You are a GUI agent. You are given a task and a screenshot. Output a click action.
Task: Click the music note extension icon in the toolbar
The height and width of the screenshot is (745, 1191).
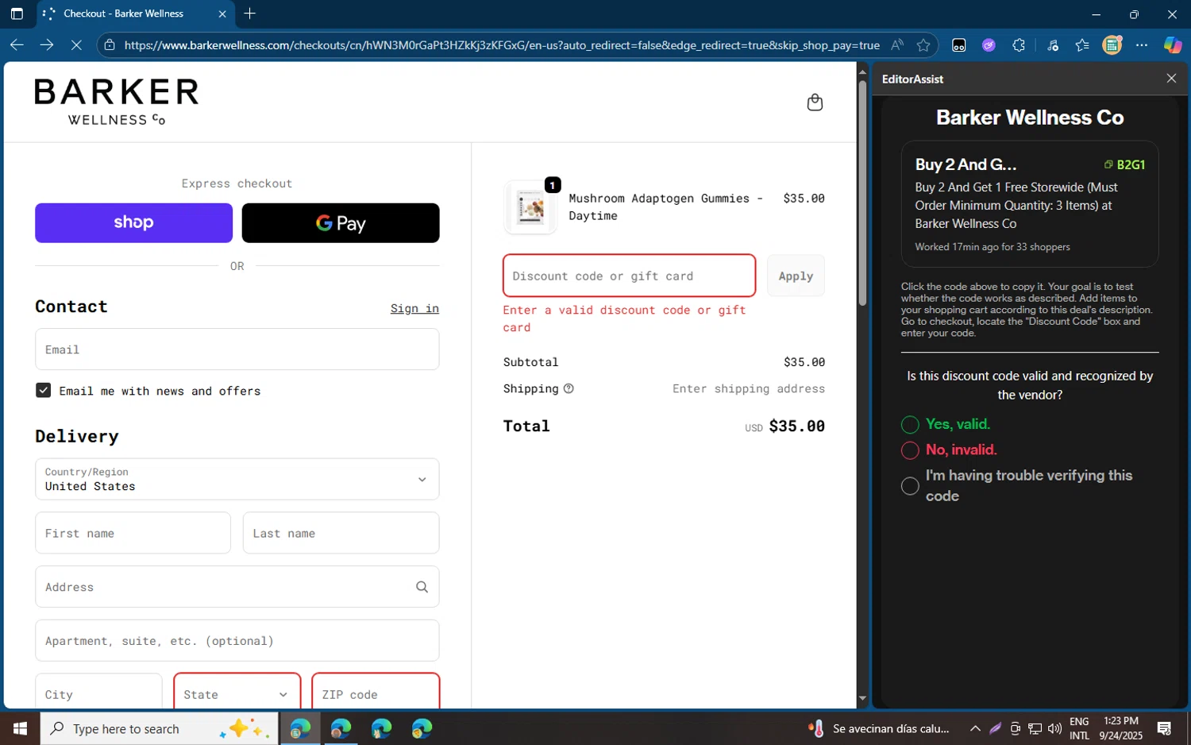[1053, 45]
